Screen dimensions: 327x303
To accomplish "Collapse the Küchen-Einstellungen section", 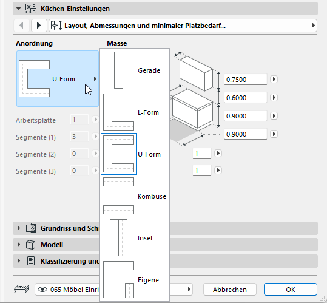I will pyautogui.click(x=19, y=9).
